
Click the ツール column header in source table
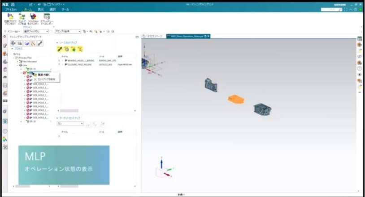coord(101,56)
